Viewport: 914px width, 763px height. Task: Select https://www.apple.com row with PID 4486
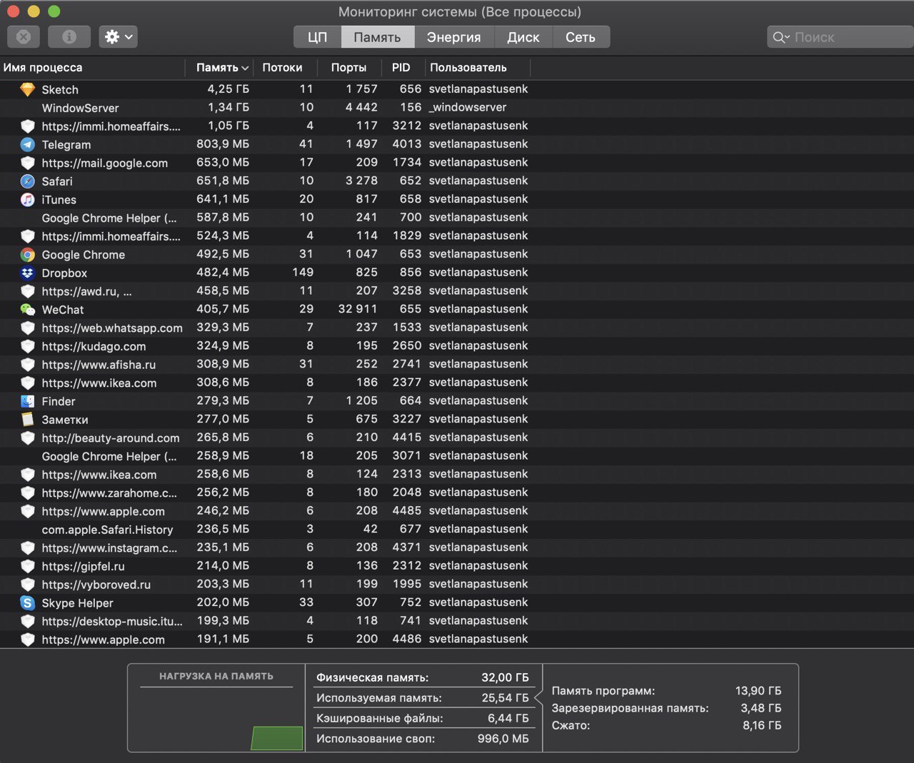click(457, 640)
